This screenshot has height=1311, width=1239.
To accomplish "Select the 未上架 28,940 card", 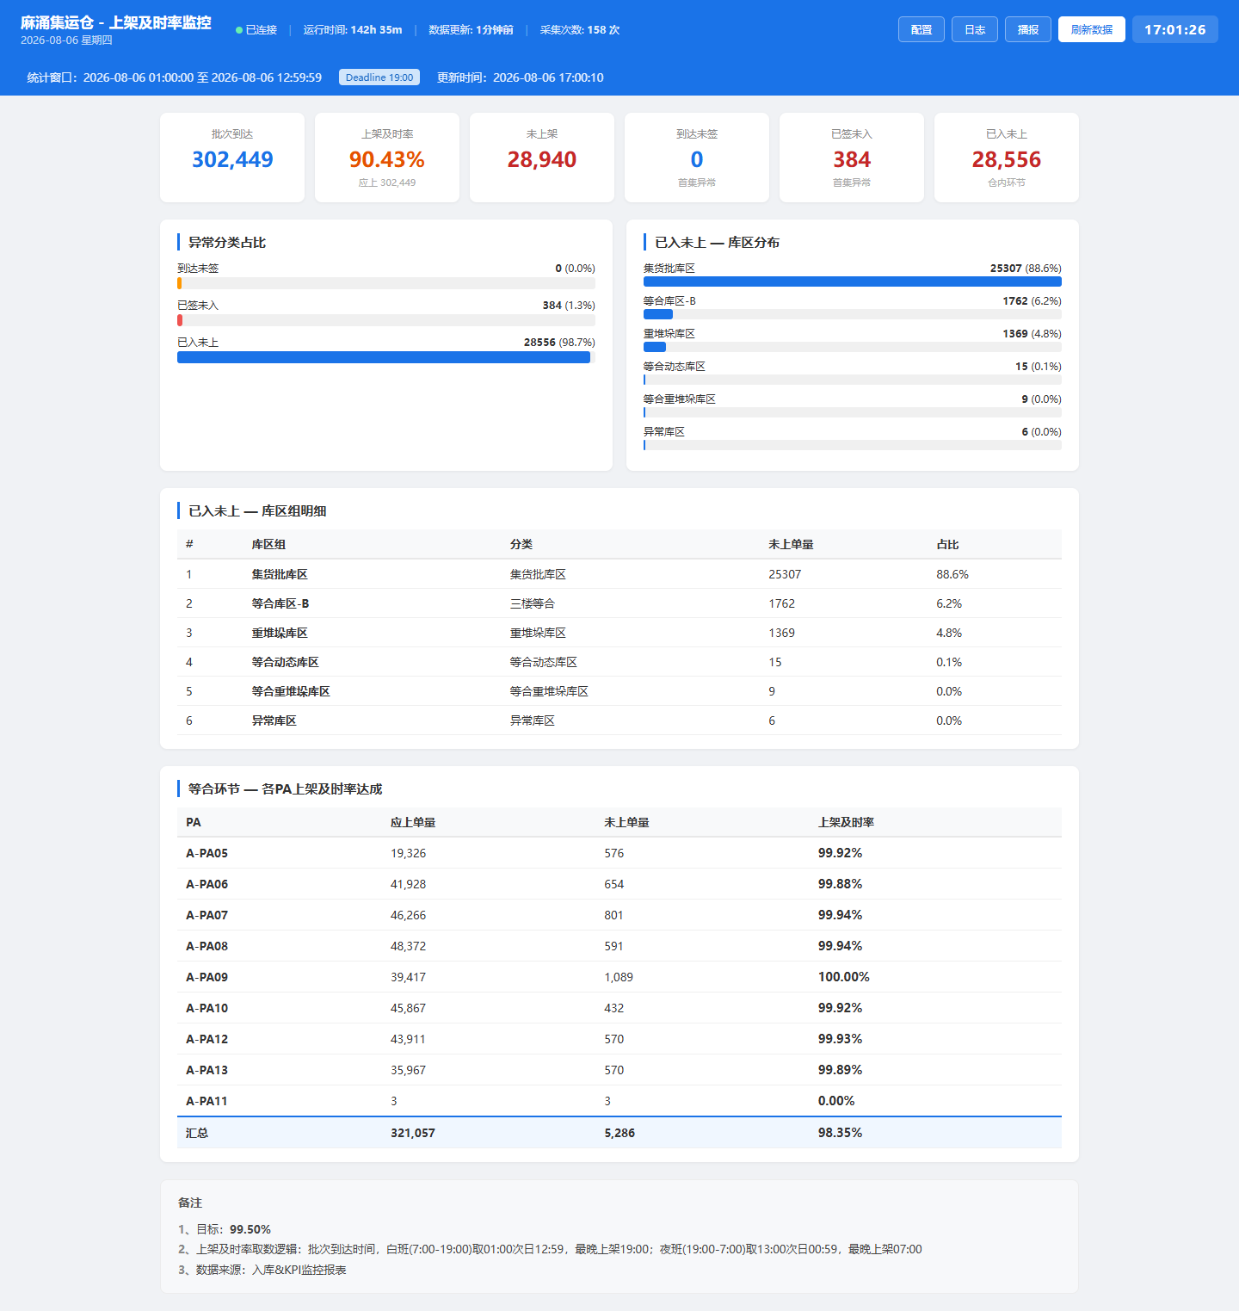I will (542, 158).
